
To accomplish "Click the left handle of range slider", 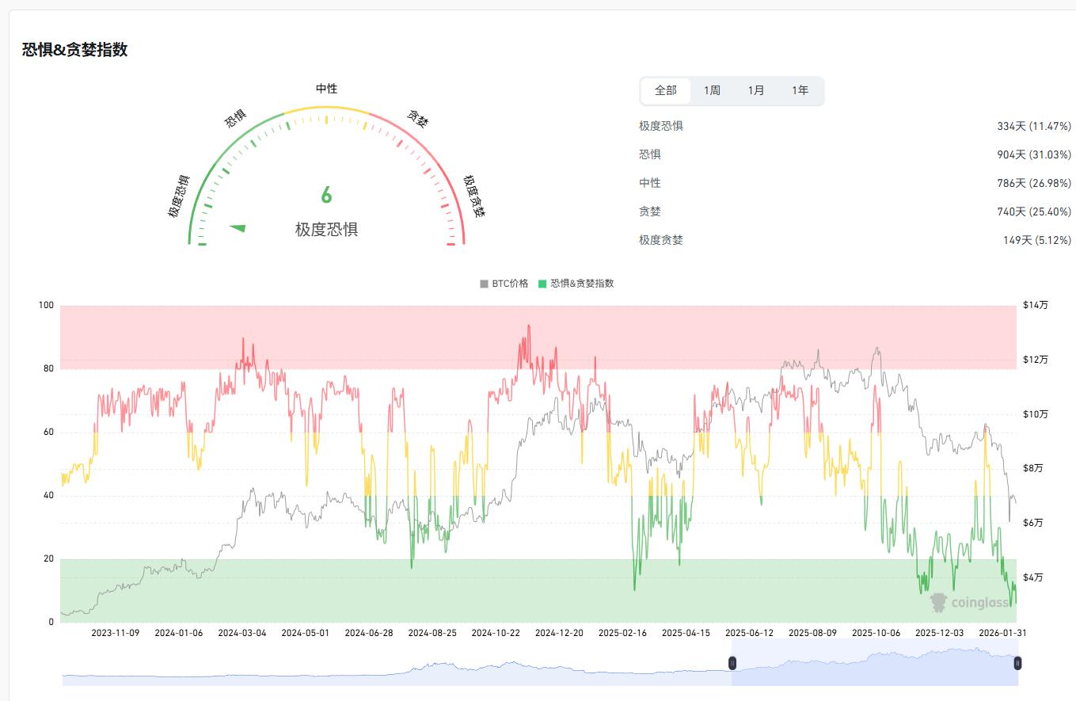I will pos(732,663).
